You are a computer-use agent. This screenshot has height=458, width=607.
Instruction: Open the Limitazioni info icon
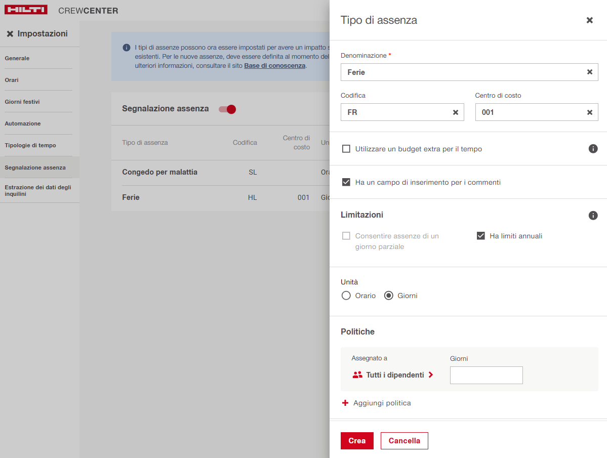pos(593,216)
